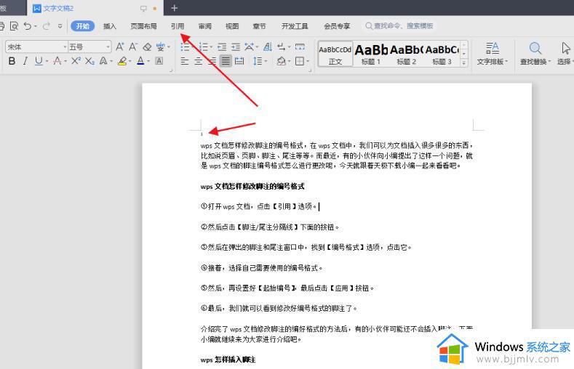Switch to the 视图 tab
Viewport: 574px width, 369px height.
[232, 26]
